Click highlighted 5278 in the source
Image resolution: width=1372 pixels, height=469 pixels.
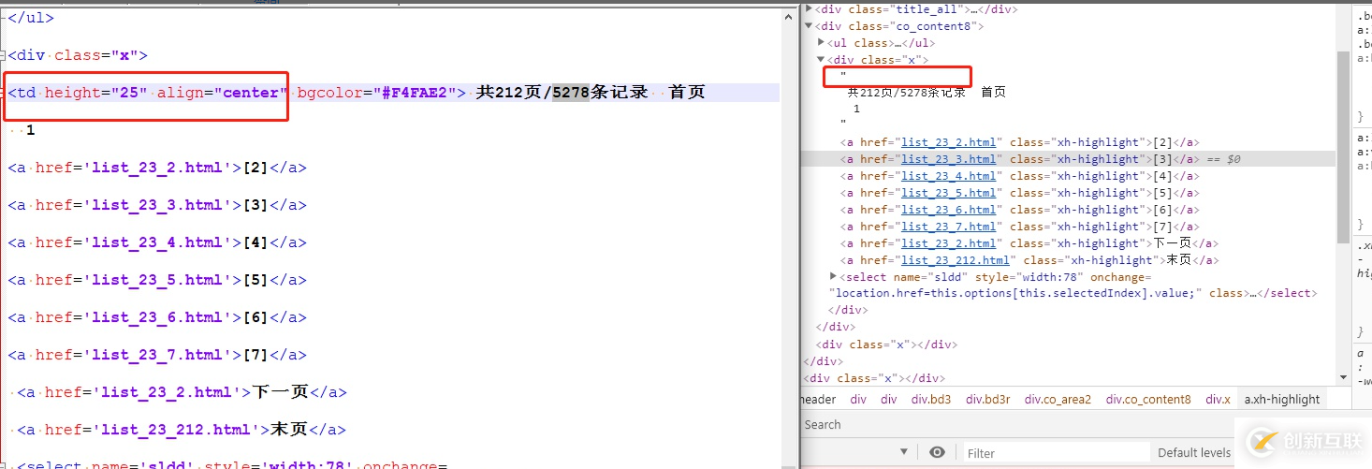[x=571, y=93]
